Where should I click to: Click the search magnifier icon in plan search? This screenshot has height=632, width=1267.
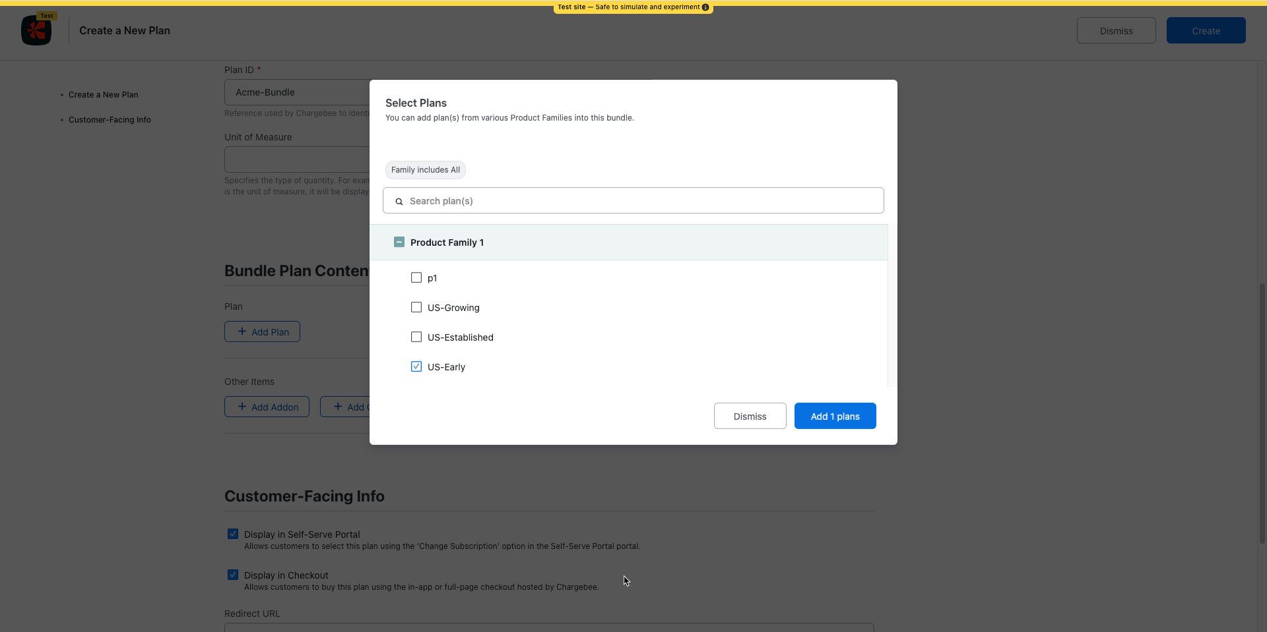click(399, 202)
